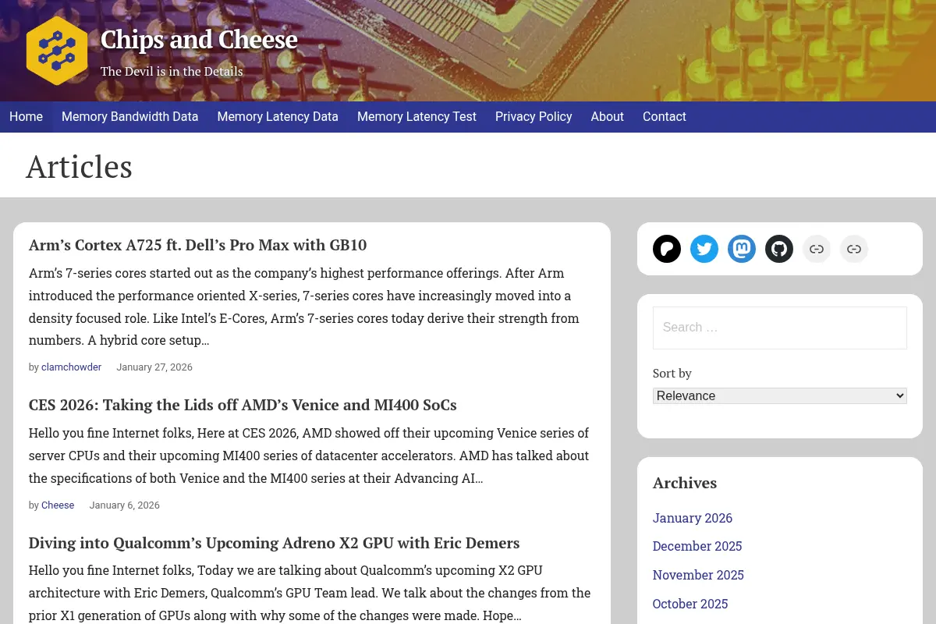Go to the Home menu item
The height and width of the screenshot is (624, 936).
click(x=26, y=117)
